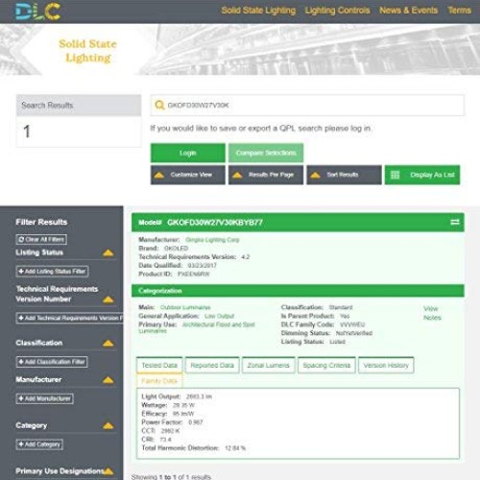Click the DLC logo icon

tap(37, 12)
